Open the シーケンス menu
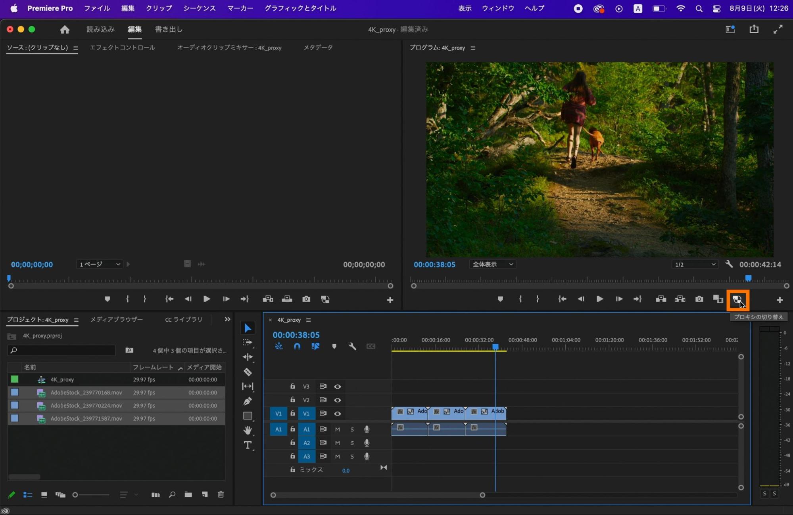793x515 pixels. 199,8
